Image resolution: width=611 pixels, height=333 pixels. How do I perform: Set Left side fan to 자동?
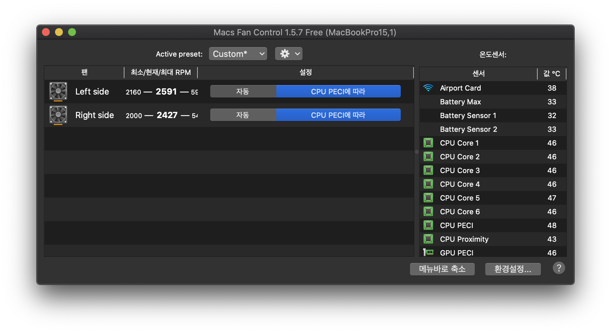coord(243,91)
